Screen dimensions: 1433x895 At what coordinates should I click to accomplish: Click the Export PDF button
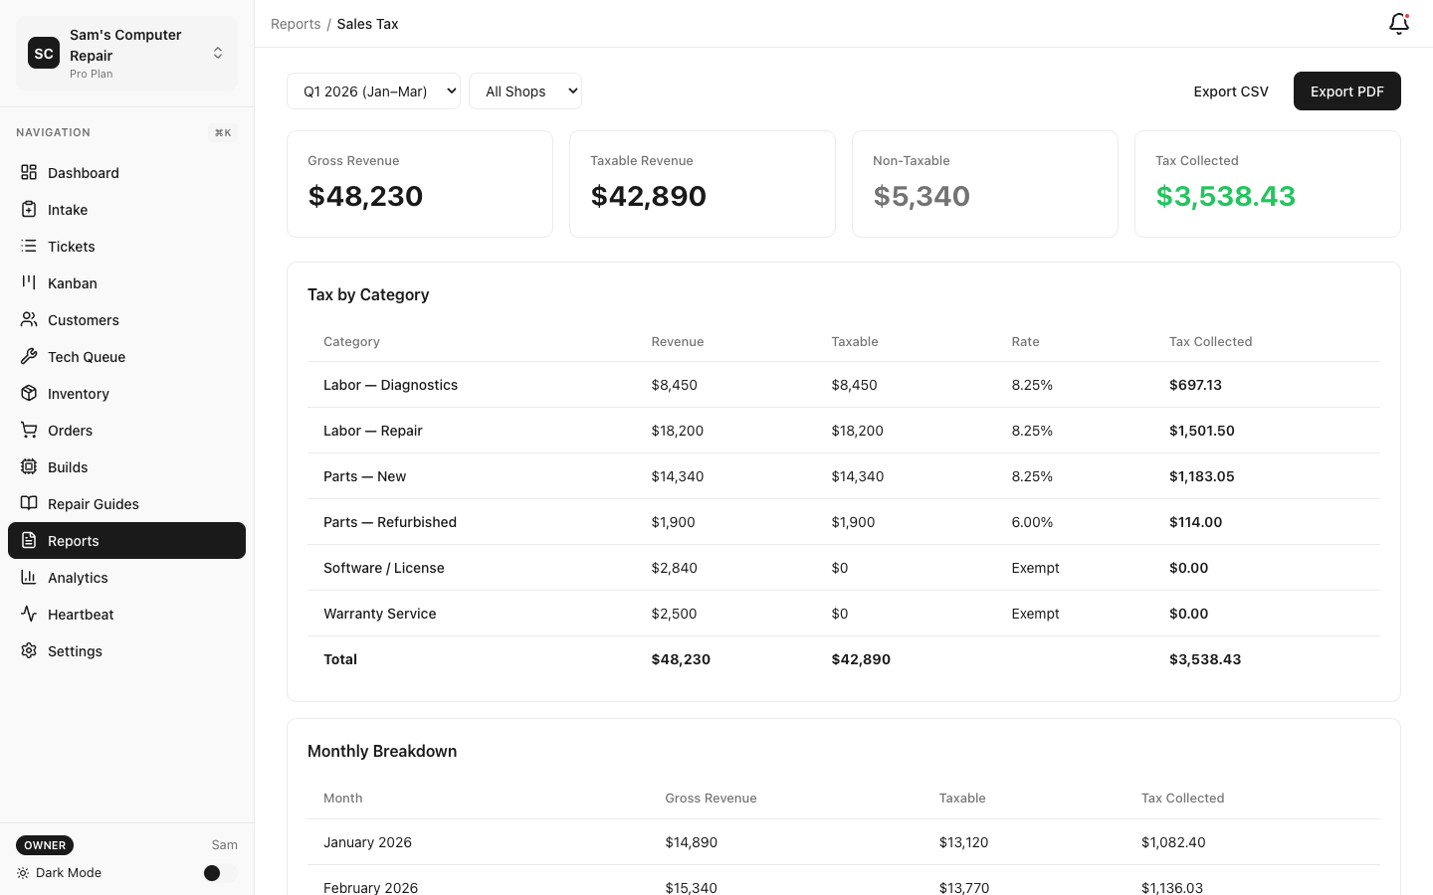point(1346,91)
